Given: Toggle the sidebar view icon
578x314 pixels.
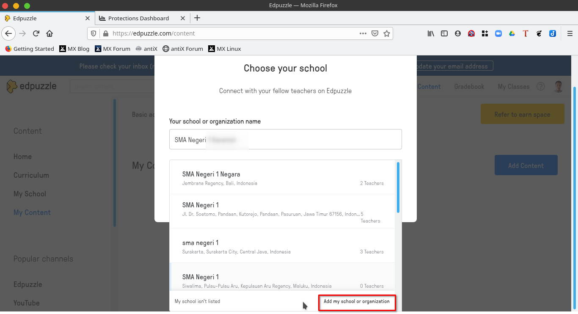Looking at the screenshot, I should click(444, 33).
